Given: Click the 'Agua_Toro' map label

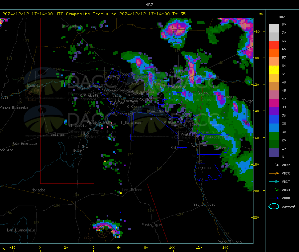Looking at the screenshot, I should coord(36,85).
